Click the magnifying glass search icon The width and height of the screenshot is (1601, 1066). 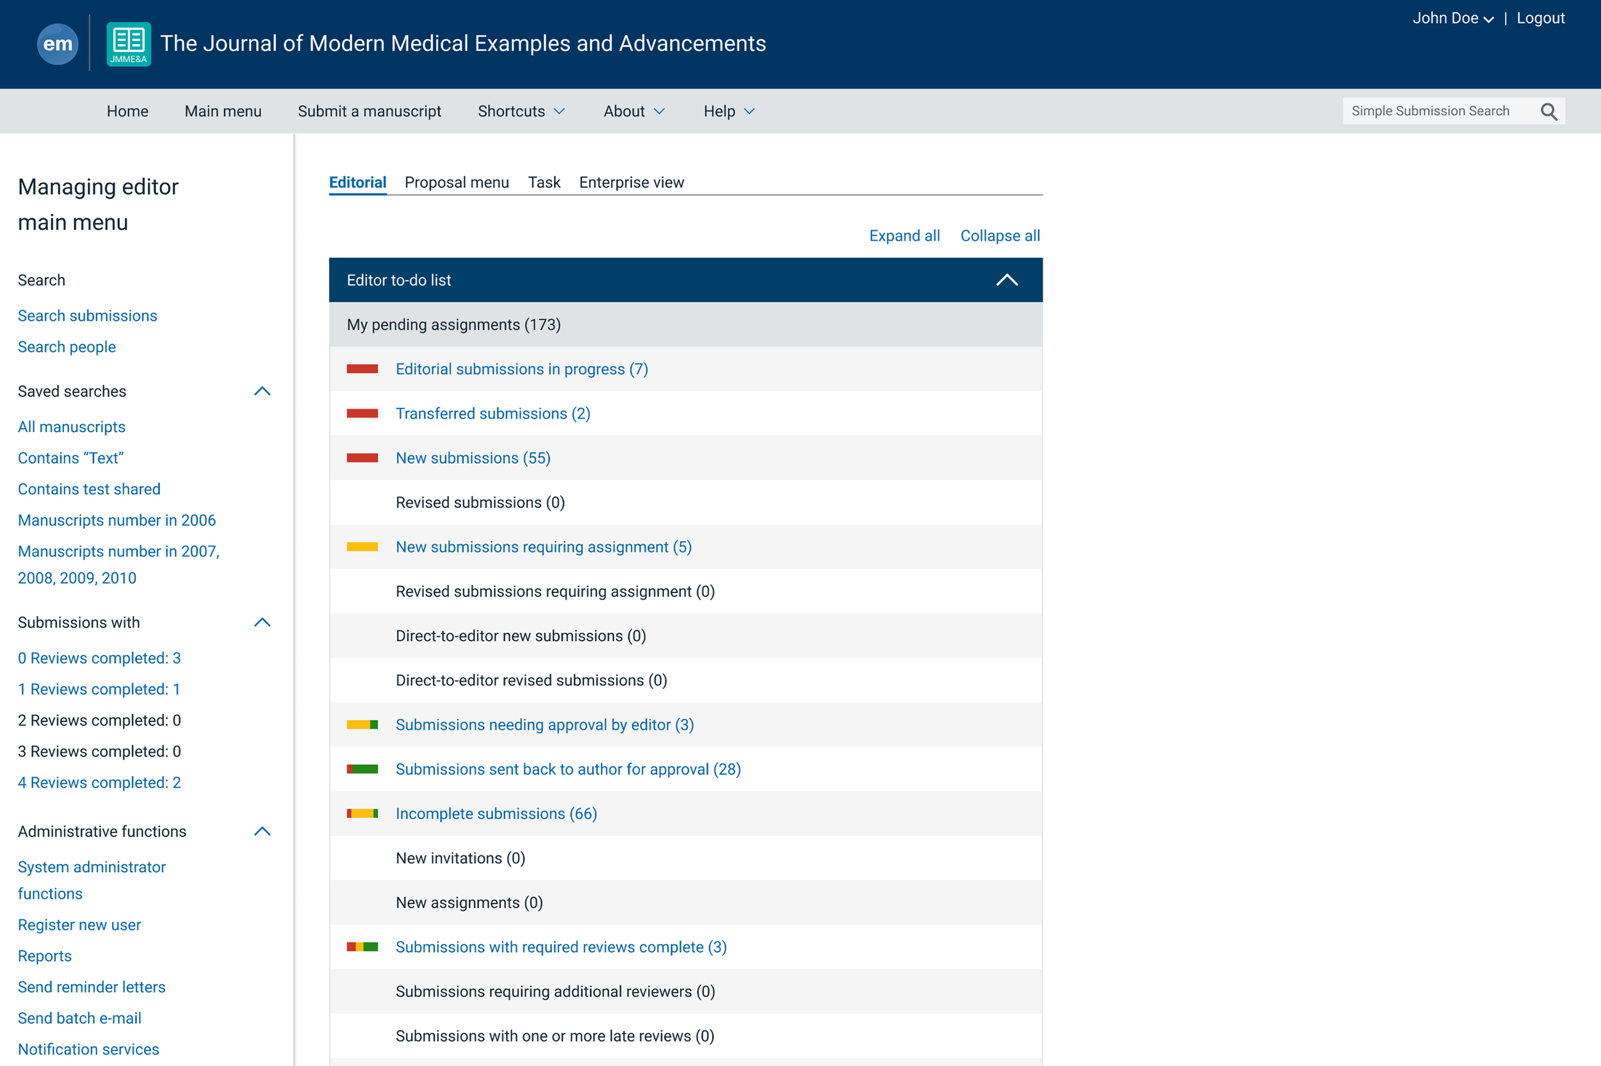[x=1548, y=111]
